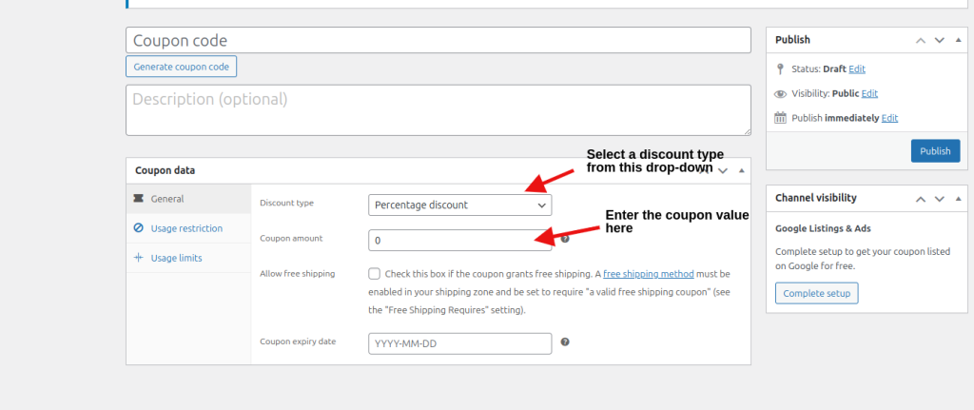Open the free shipping method link
This screenshot has height=410, width=974.
point(649,273)
